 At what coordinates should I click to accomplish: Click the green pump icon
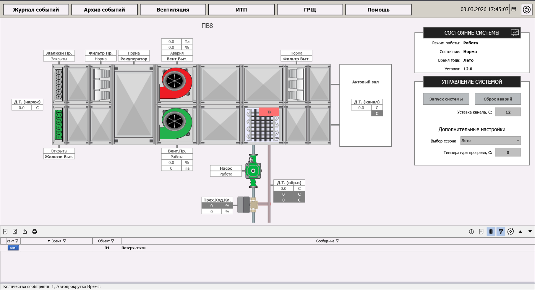point(253,171)
